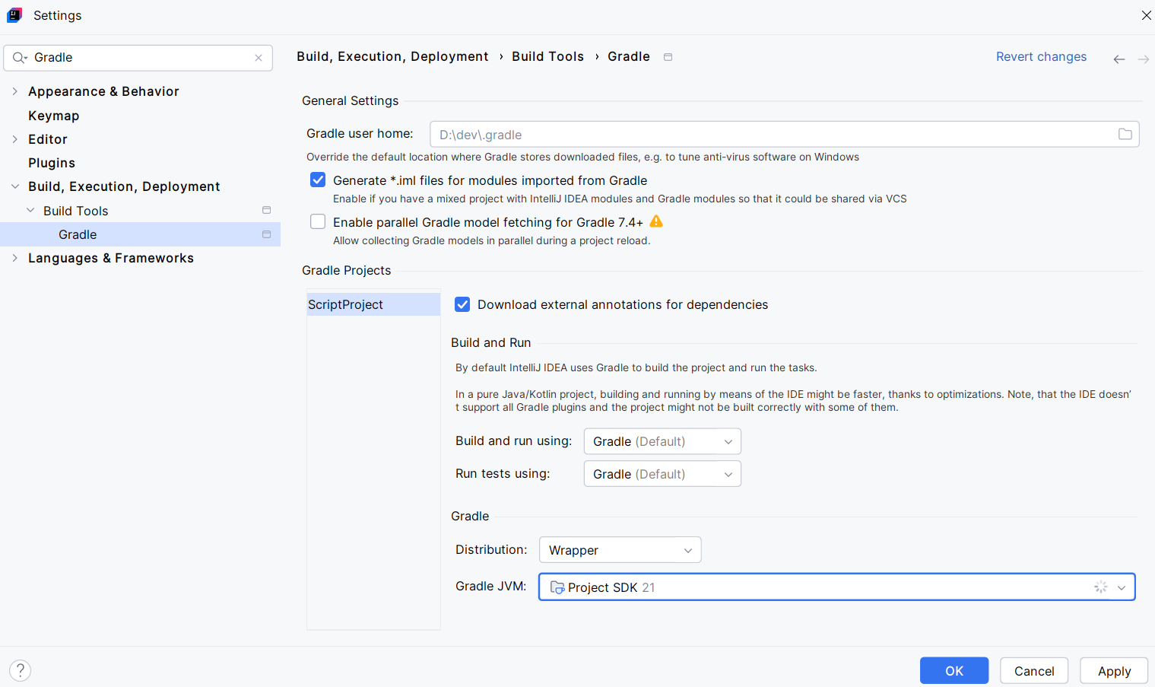Select ScriptProject in Gradle Projects list
Screen dimensions: 1155x687
373,304
